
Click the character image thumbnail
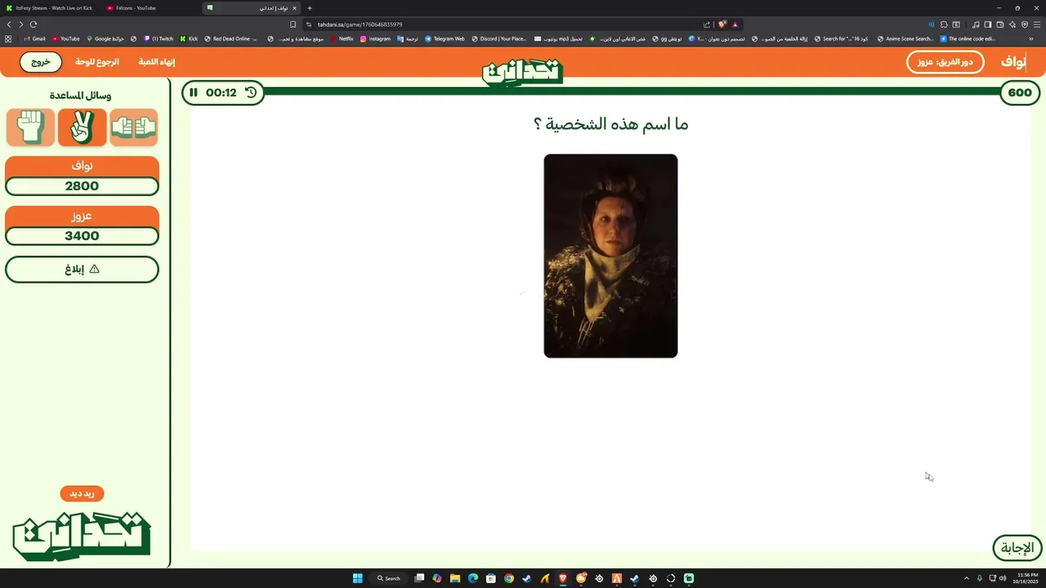tap(610, 256)
